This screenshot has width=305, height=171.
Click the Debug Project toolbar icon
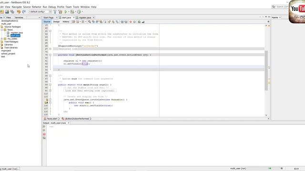tap(72, 12)
